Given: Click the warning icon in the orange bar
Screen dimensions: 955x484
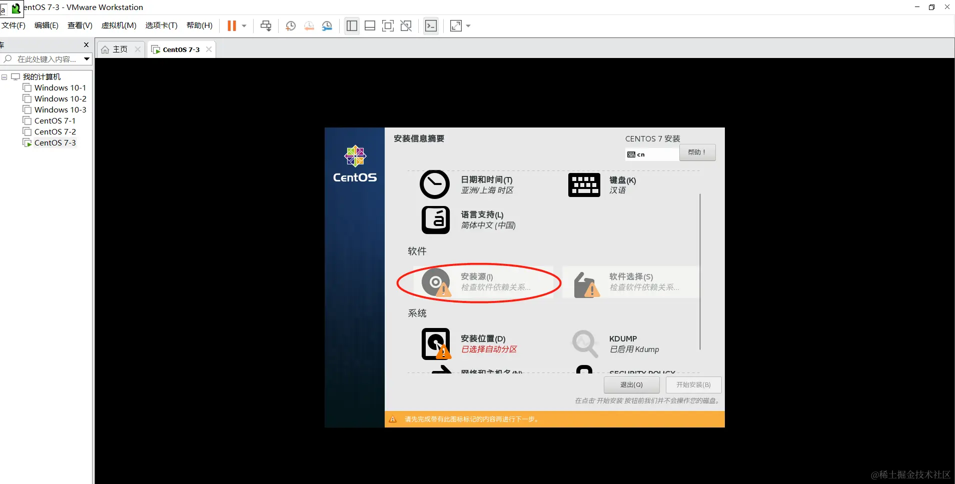Looking at the screenshot, I should click(393, 419).
